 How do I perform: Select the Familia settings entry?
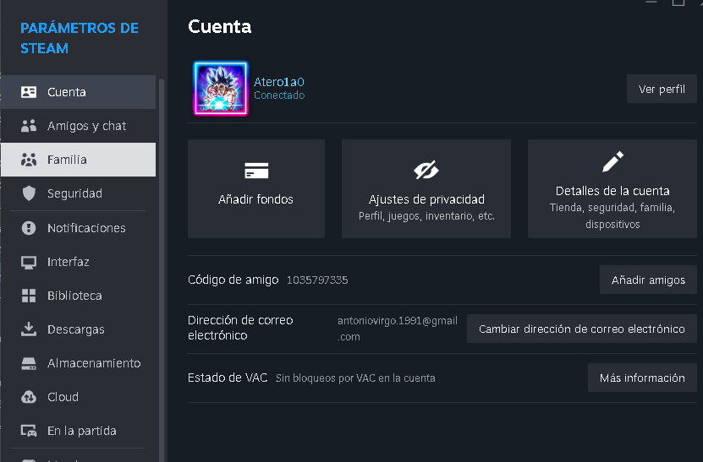point(79,160)
